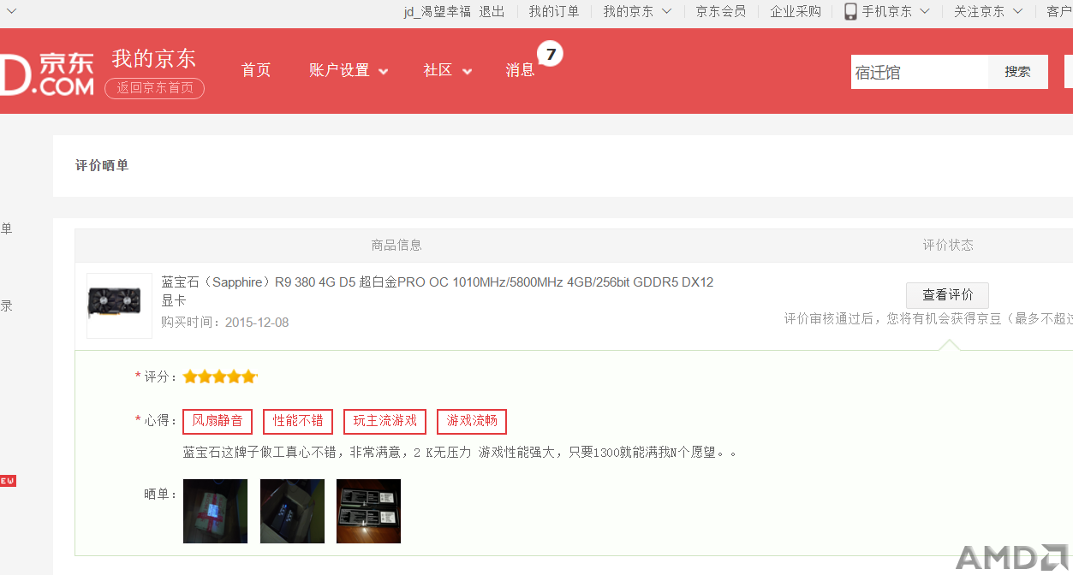Viewport: 1073px width, 575px height.
Task: Click the graphics card product thumbnail
Action: coord(119,305)
